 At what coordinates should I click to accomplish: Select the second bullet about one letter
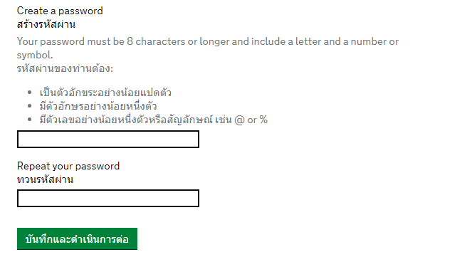coord(98,106)
